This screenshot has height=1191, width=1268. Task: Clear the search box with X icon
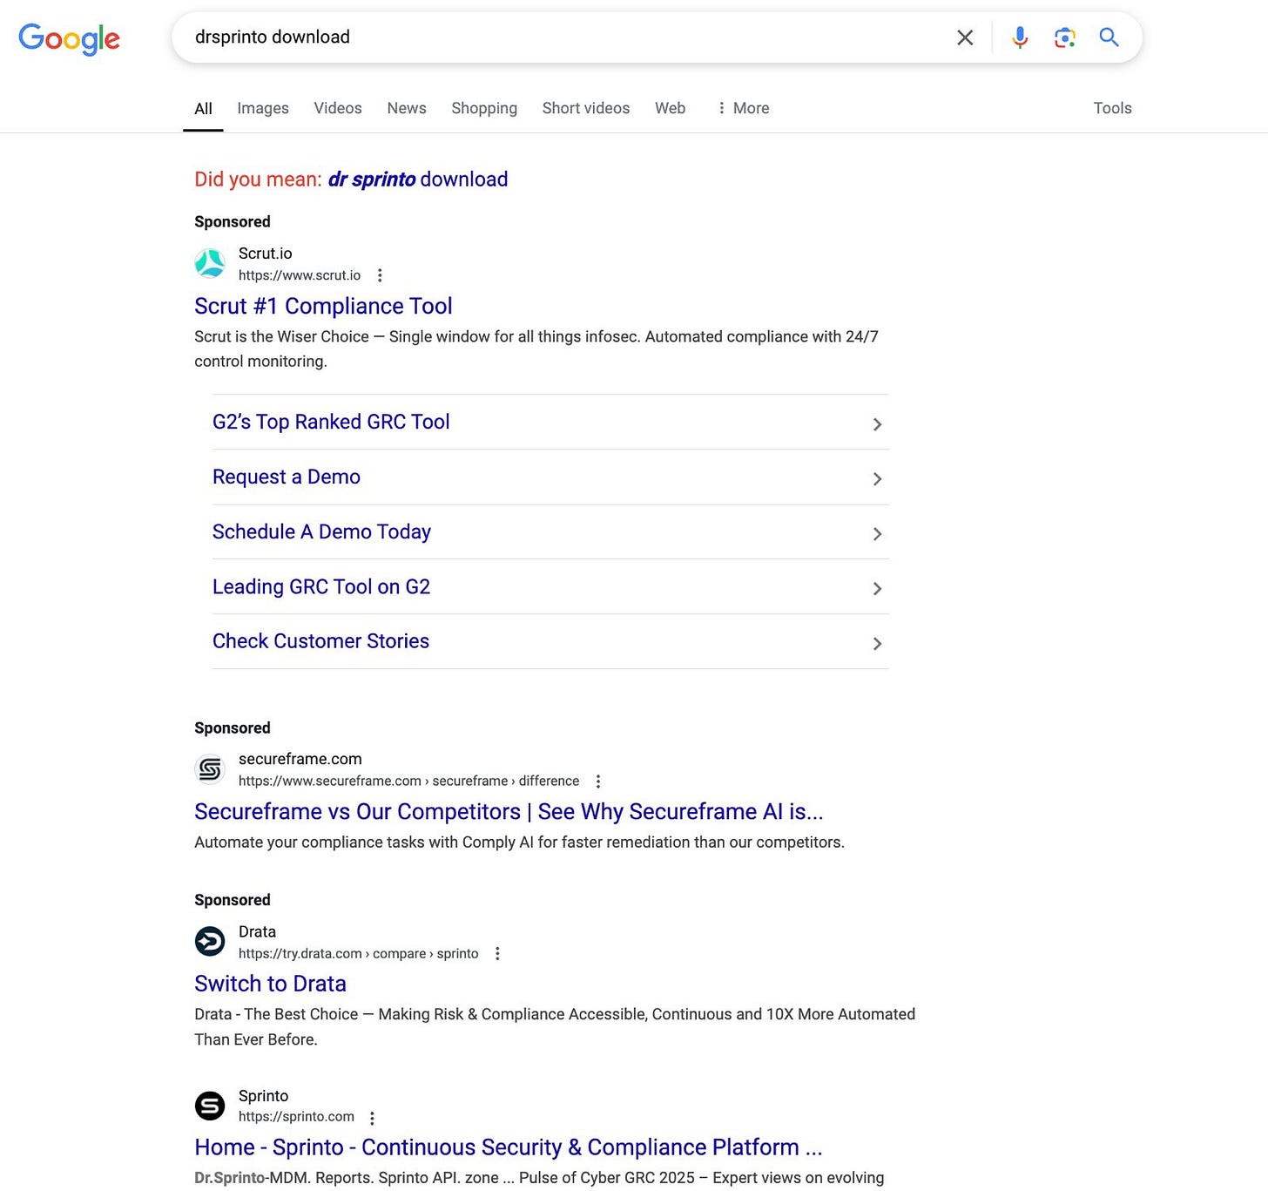(x=965, y=37)
